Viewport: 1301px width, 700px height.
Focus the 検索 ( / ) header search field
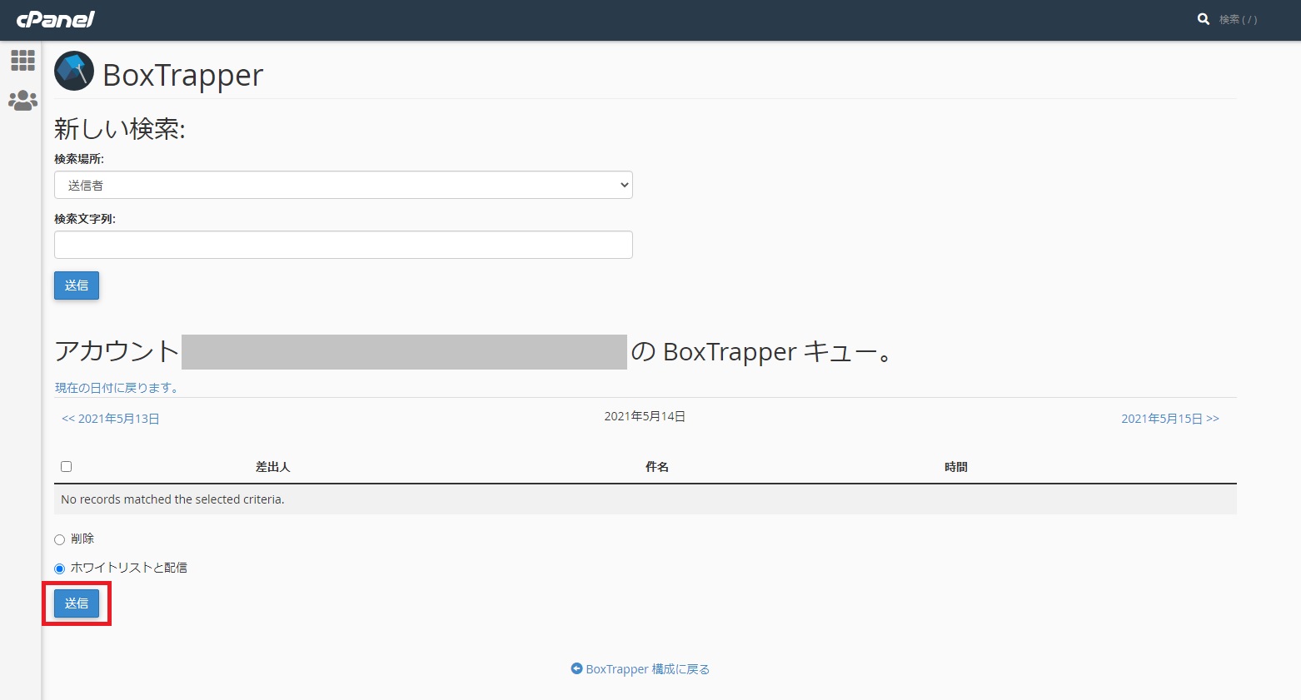(x=1239, y=19)
